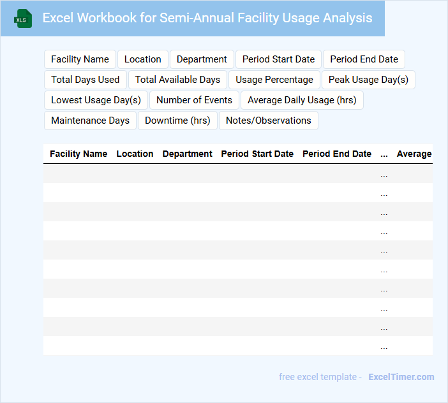Click the Peak Usage Day(s) tag
This screenshot has height=403, width=448.
click(368, 80)
